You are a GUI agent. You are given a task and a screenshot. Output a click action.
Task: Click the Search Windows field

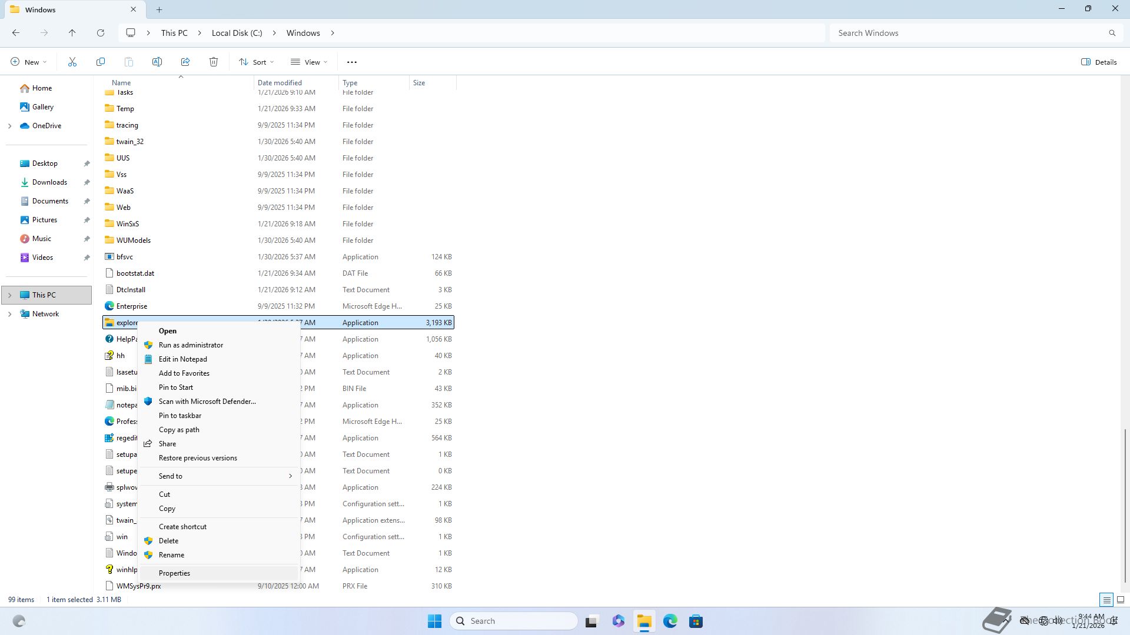point(971,33)
